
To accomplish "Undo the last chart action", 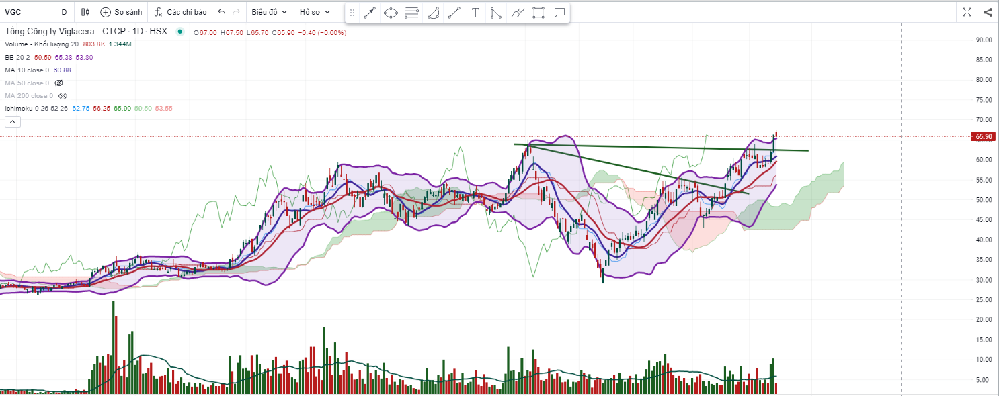I will [x=222, y=12].
